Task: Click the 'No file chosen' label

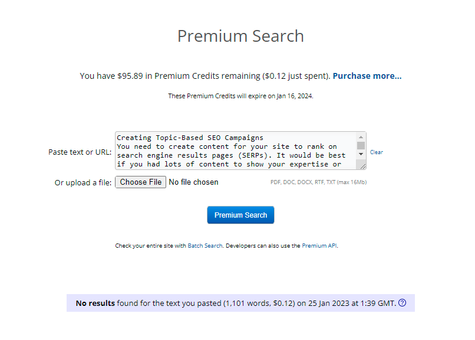Action: tap(193, 182)
